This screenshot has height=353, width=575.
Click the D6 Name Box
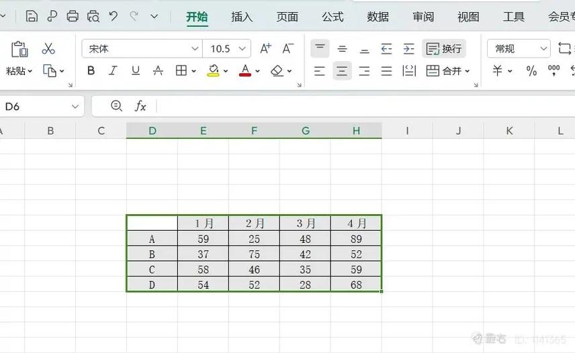tap(42, 107)
